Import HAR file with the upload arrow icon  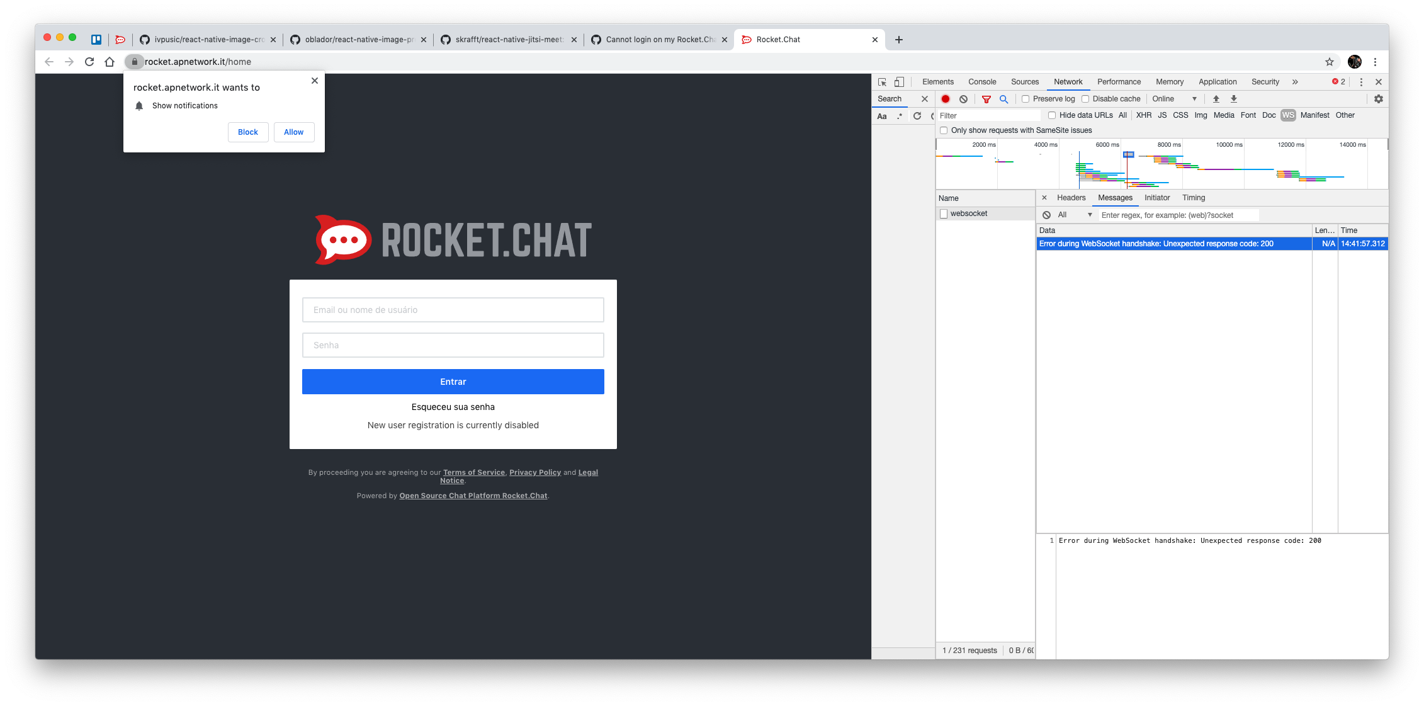pyautogui.click(x=1216, y=99)
